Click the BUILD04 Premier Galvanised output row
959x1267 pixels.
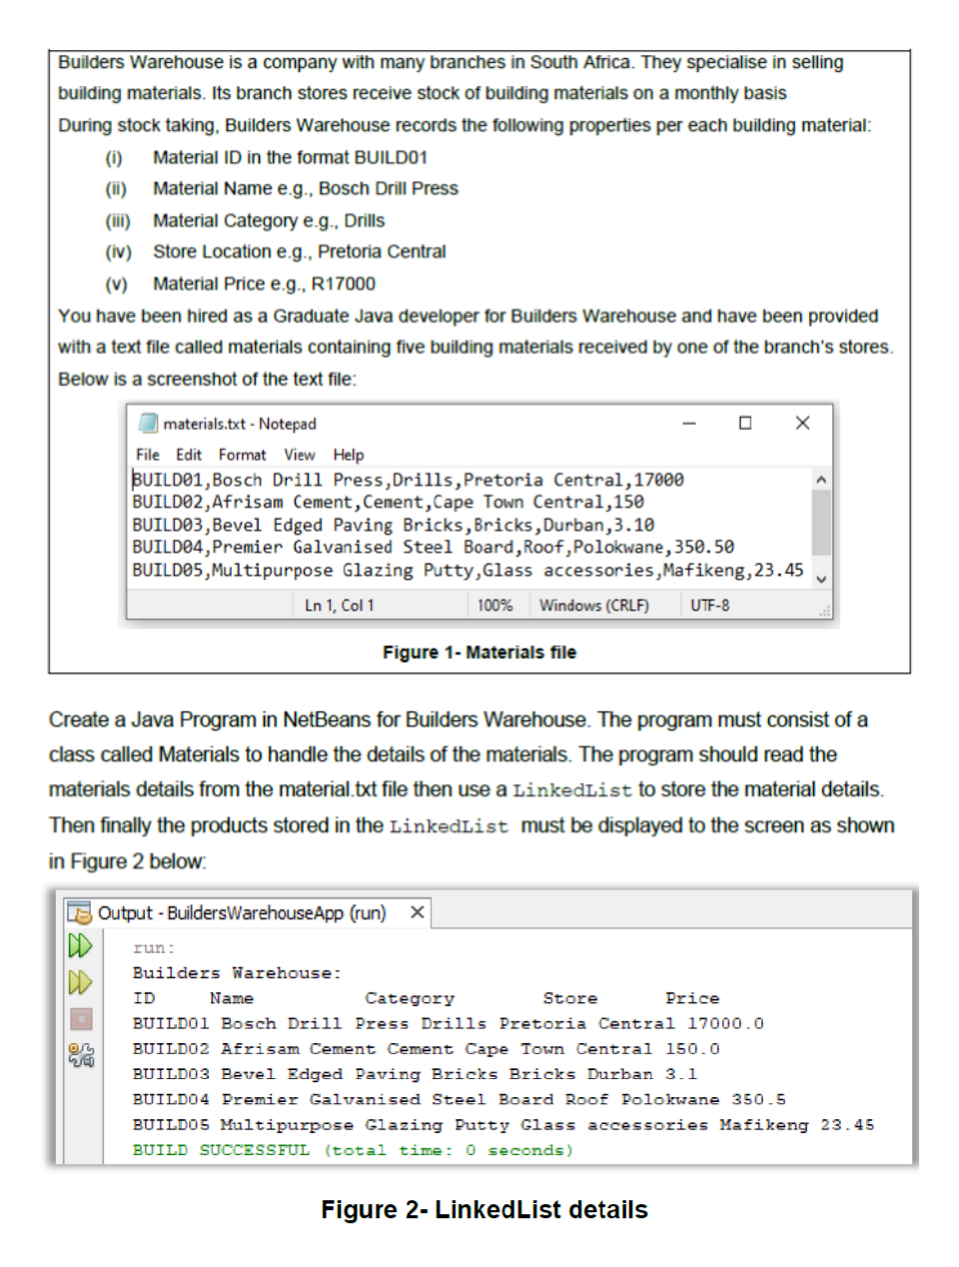[460, 1099]
